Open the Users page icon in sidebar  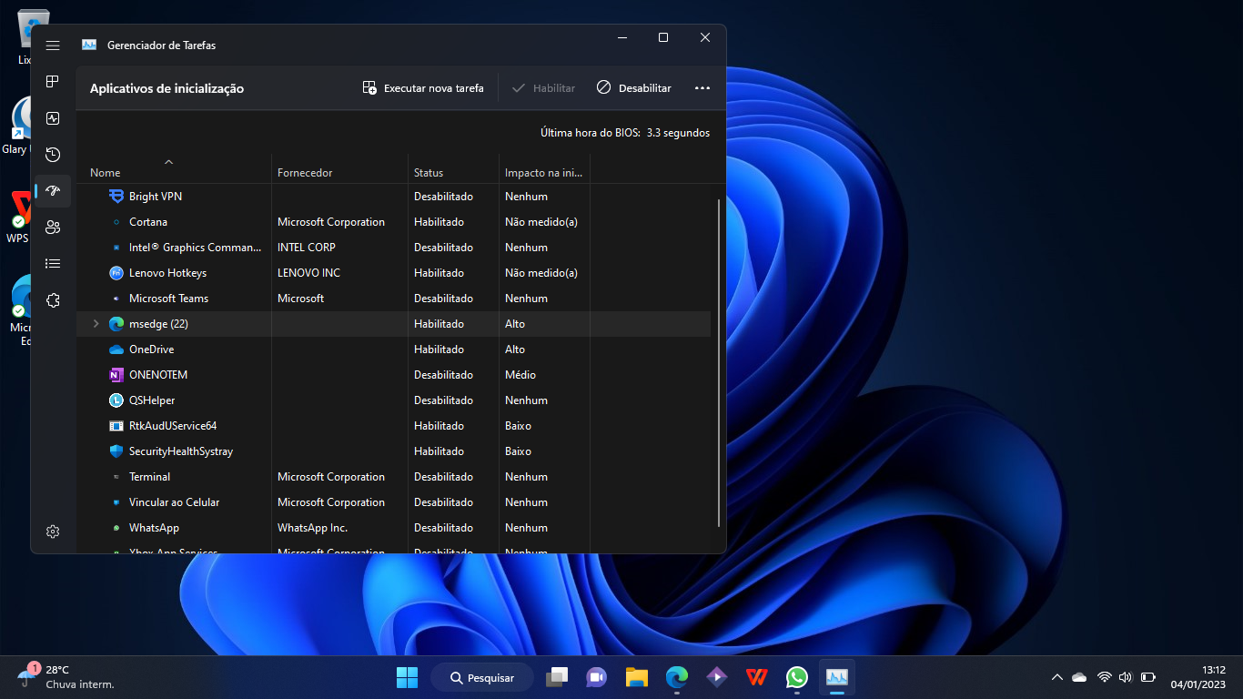click(x=53, y=228)
